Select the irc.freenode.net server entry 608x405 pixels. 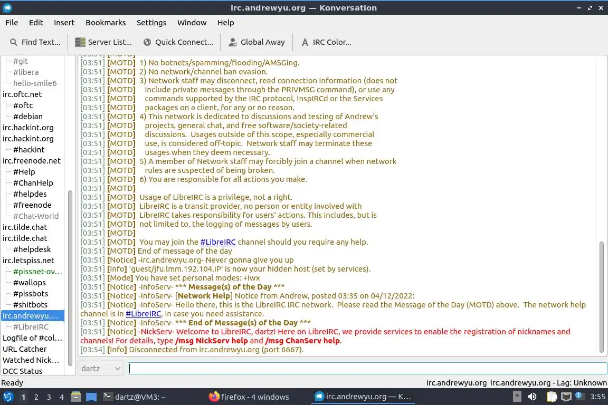pos(32,160)
